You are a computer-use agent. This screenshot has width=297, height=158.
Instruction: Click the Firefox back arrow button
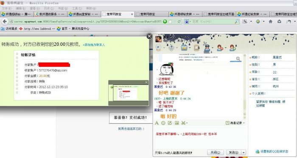coord(5,22)
